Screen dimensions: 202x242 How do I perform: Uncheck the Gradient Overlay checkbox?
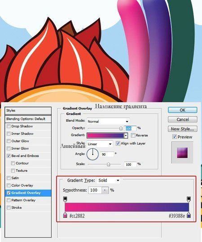coord(9,193)
